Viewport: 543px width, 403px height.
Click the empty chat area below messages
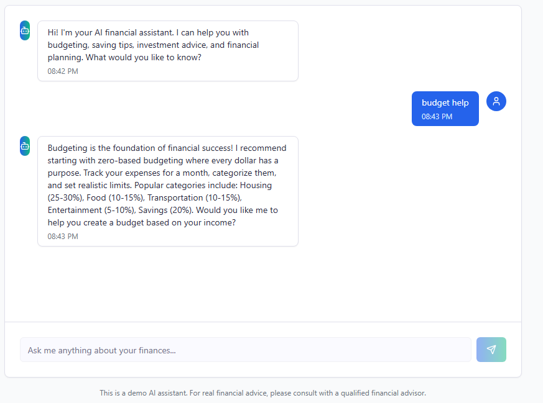point(263,283)
